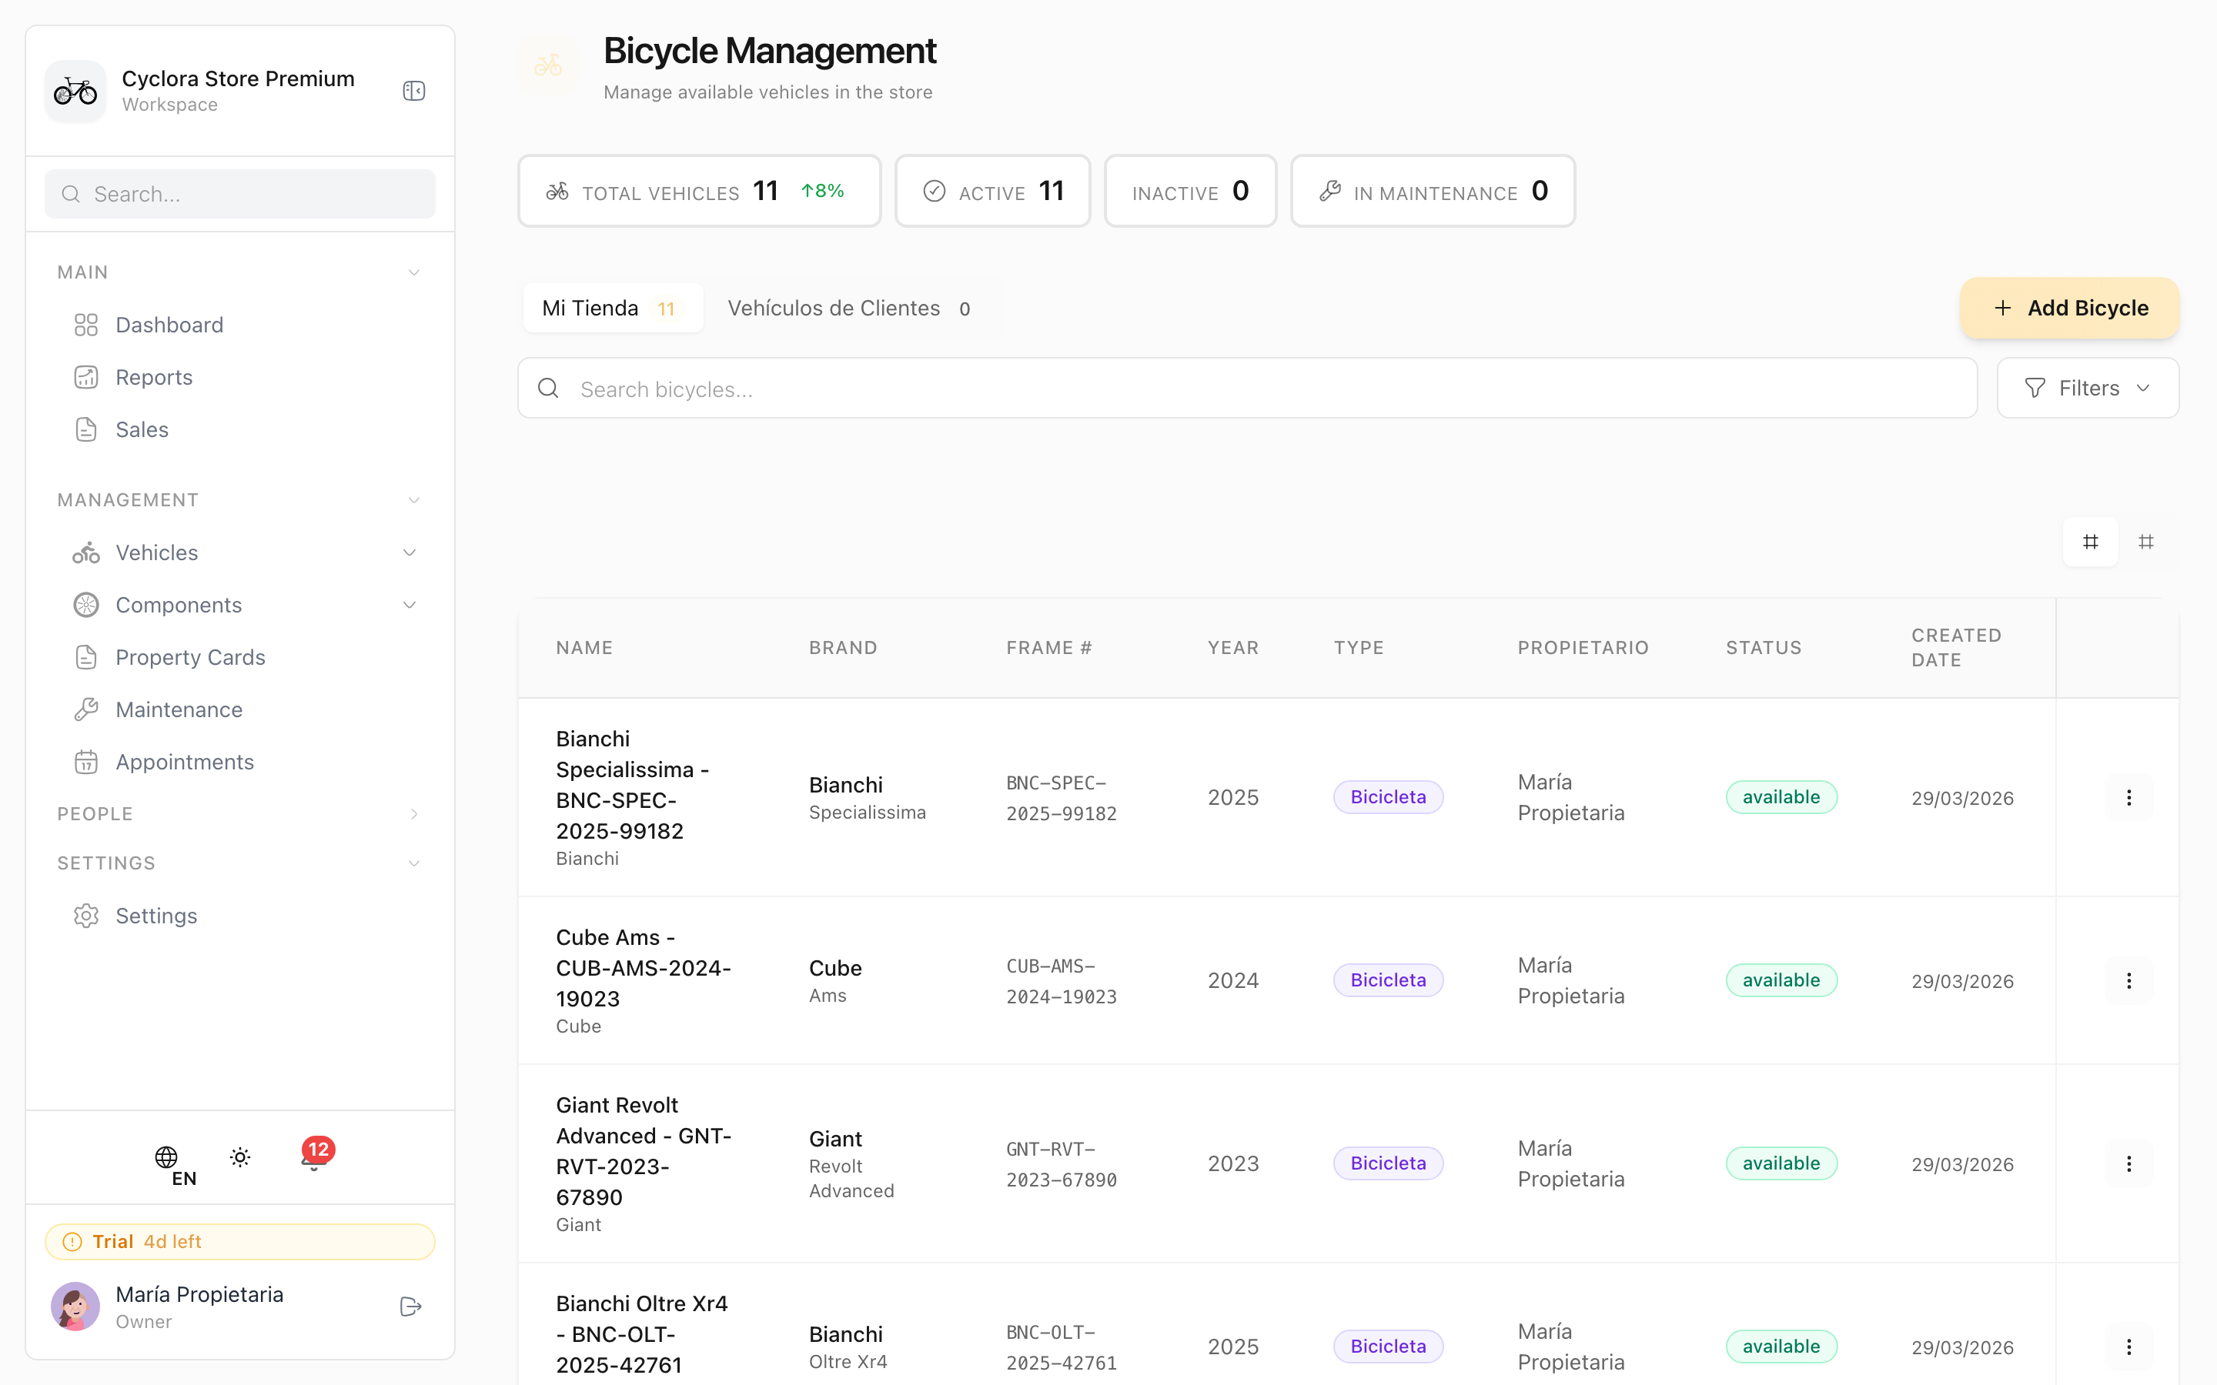The height and width of the screenshot is (1385, 2217).
Task: Click the Appointments calendar icon
Action: pos(86,761)
